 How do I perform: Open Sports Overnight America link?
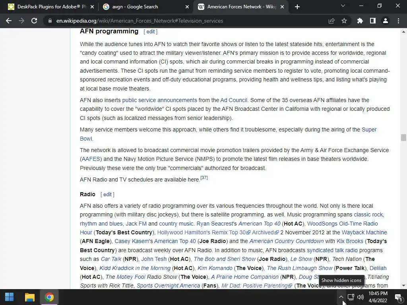168,286
